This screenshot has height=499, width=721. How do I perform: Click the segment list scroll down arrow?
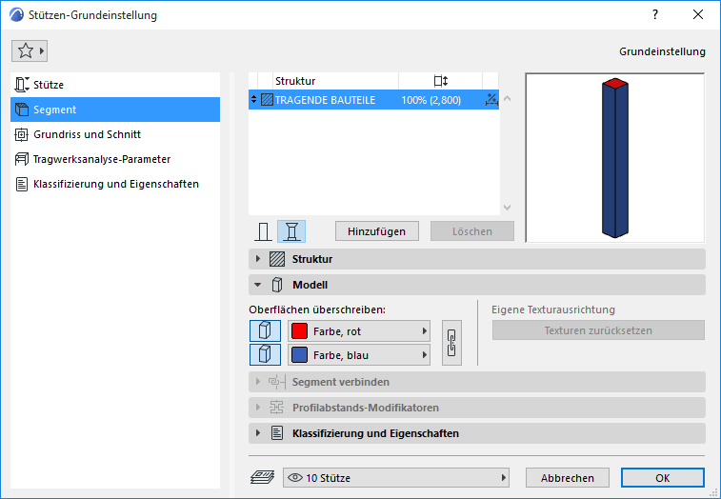click(508, 208)
